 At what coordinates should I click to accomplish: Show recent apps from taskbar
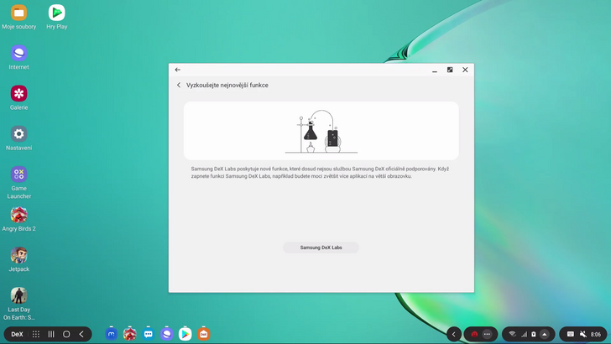pos(51,334)
